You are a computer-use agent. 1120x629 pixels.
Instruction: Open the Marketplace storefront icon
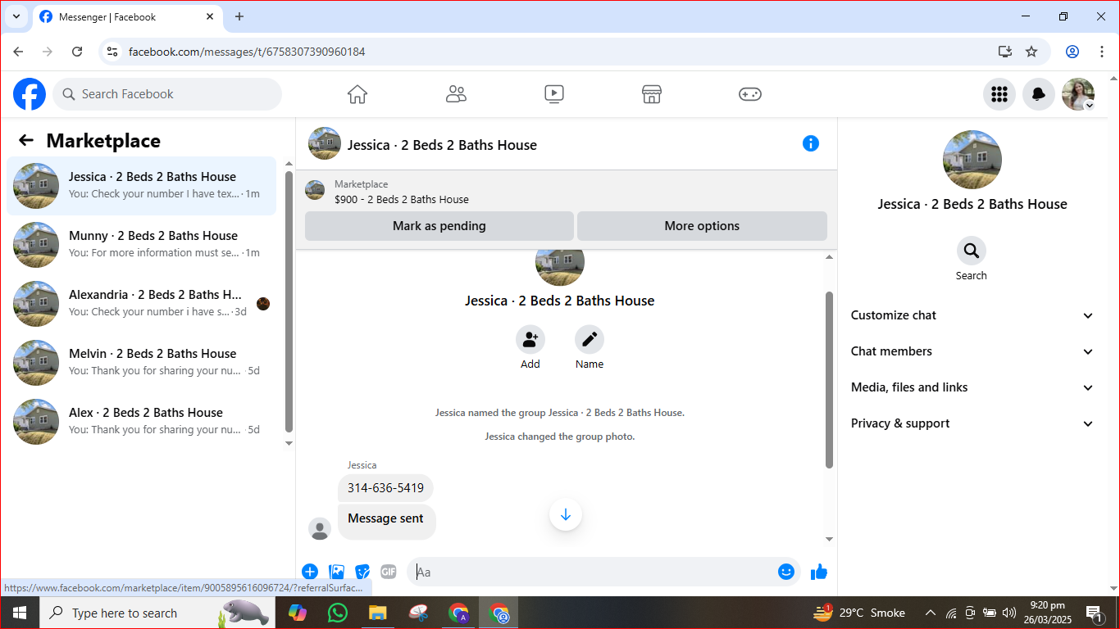pyautogui.click(x=652, y=94)
